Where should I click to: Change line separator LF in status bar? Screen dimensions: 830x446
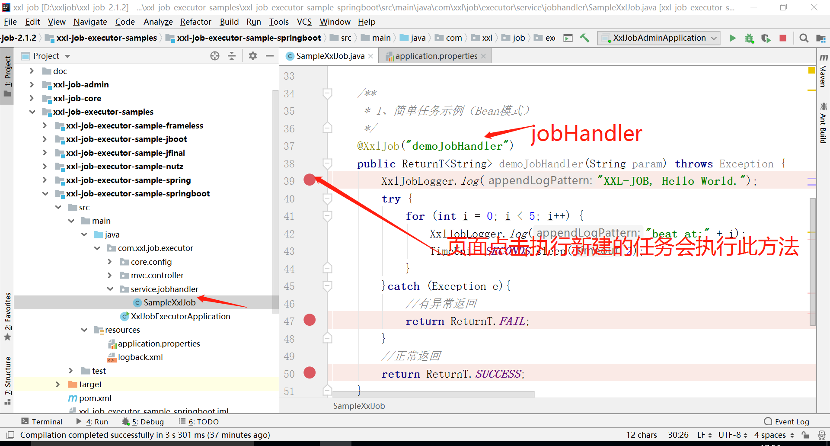[x=704, y=435]
